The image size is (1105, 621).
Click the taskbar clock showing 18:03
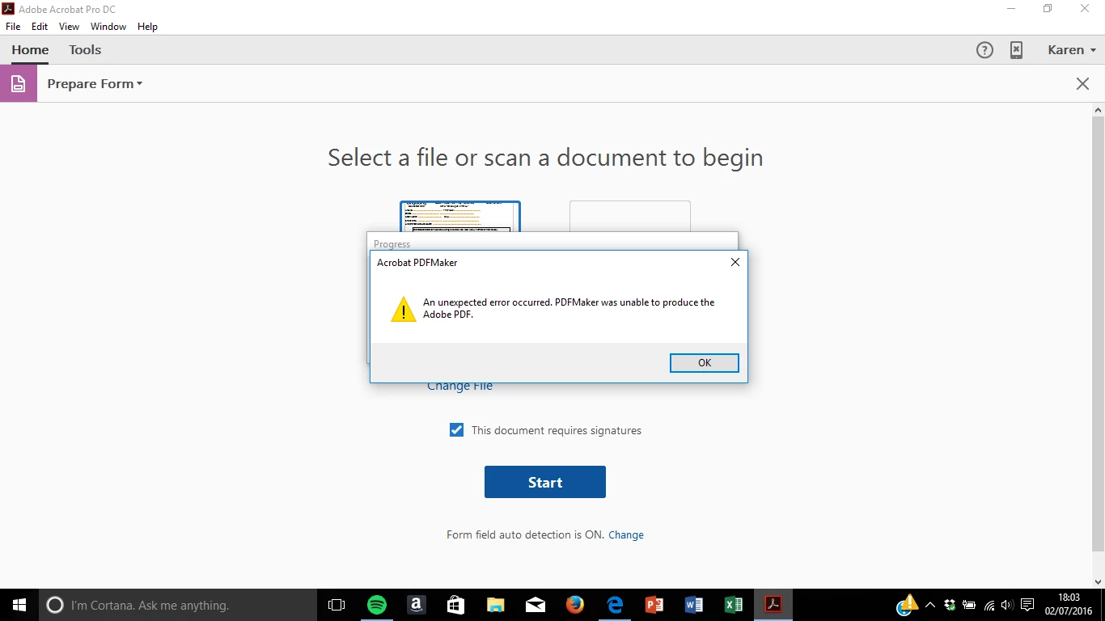(x=1069, y=605)
